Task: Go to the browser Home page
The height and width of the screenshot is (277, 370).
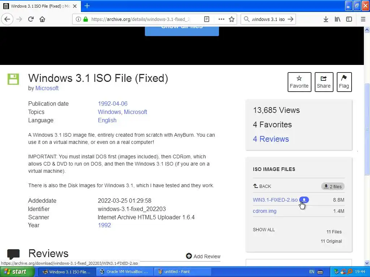Action: tap(42, 19)
